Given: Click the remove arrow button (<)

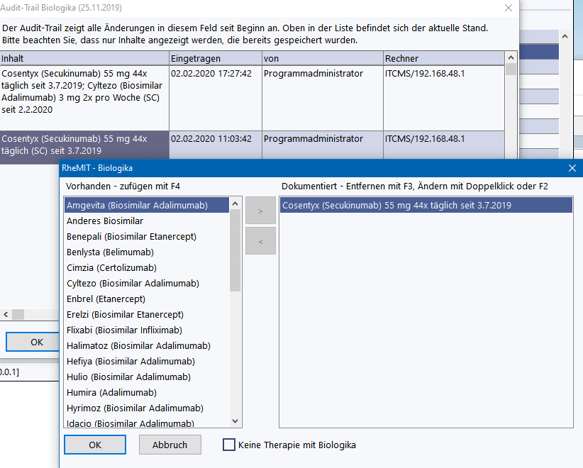Looking at the screenshot, I should [x=260, y=241].
